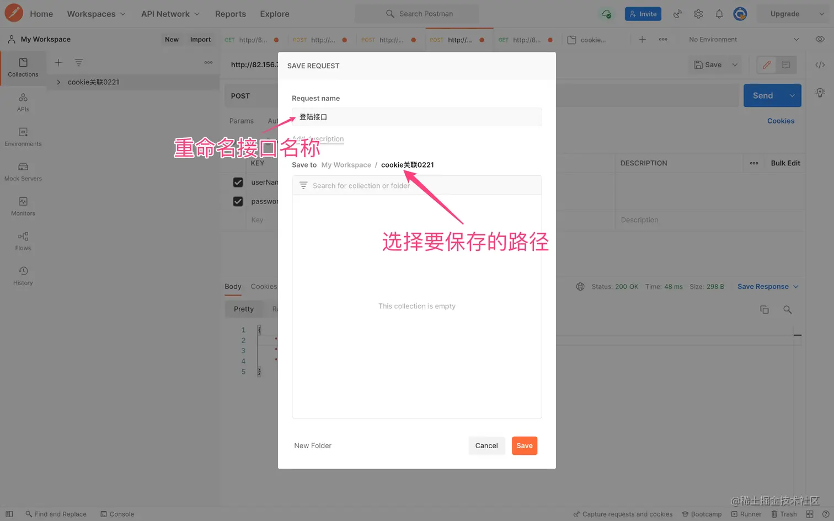
Task: Click the Import button
Action: click(x=200, y=40)
